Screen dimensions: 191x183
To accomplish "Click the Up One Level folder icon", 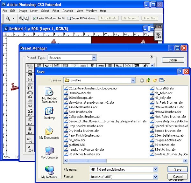I will pos(148,80).
